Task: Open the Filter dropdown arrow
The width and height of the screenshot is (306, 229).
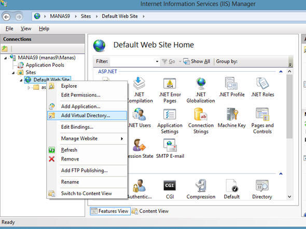Action: coord(157,61)
